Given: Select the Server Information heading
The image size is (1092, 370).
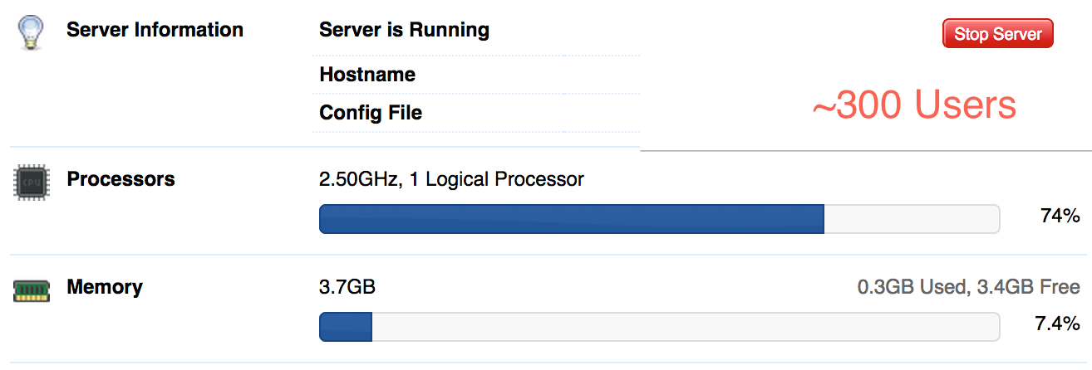Looking at the screenshot, I should coord(155,30).
